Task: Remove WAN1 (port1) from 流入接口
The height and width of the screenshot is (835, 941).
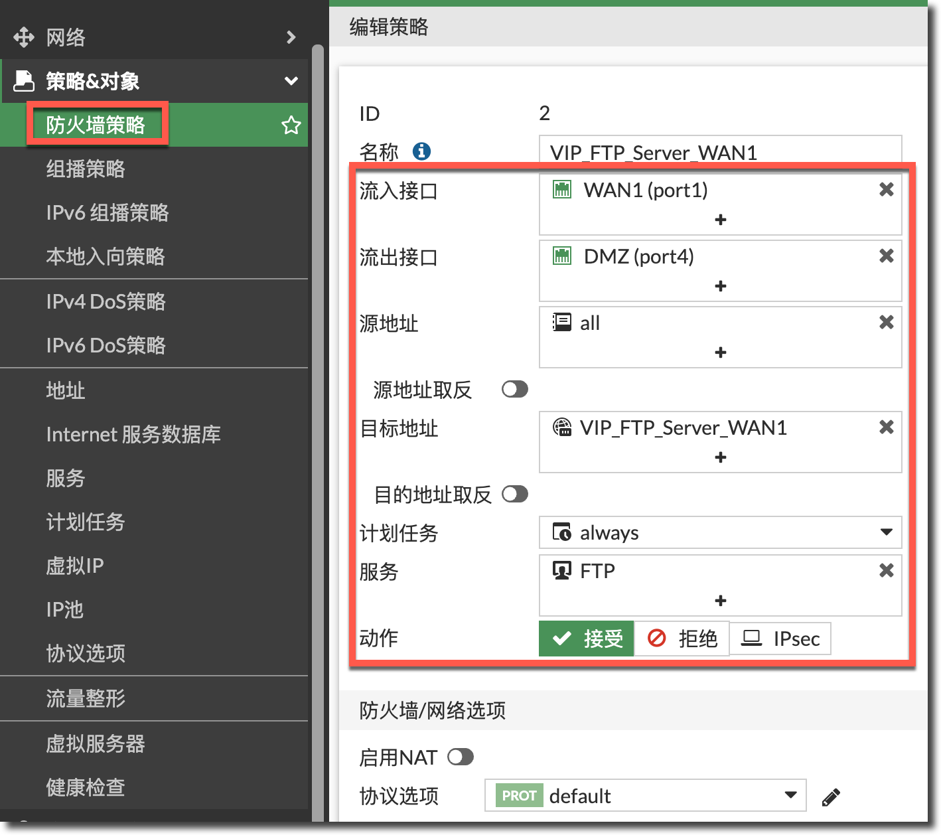Action: [886, 190]
